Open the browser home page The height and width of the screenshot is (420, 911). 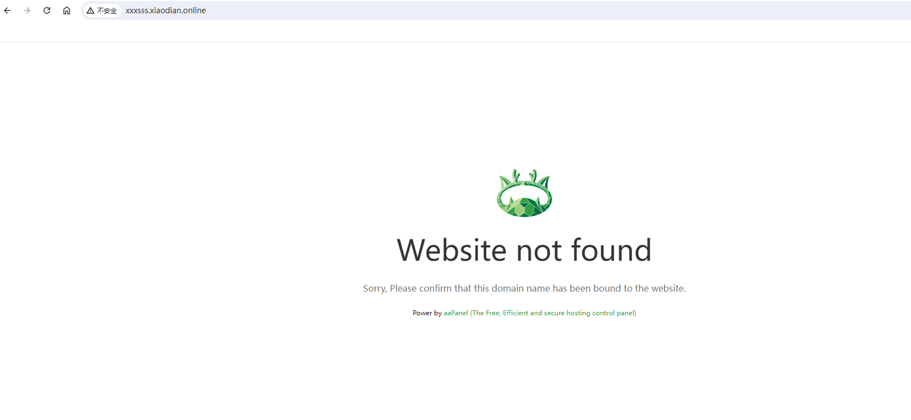pos(67,10)
